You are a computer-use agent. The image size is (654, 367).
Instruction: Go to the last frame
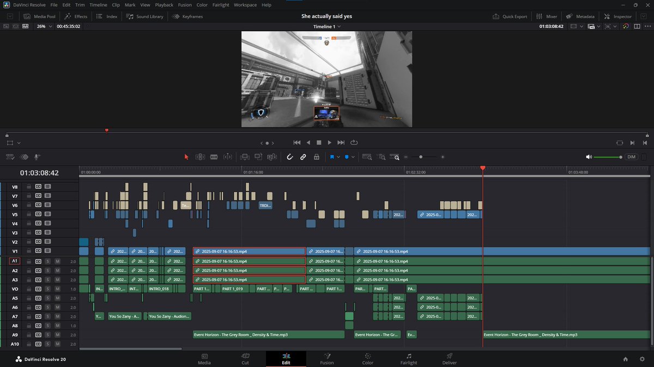point(341,142)
